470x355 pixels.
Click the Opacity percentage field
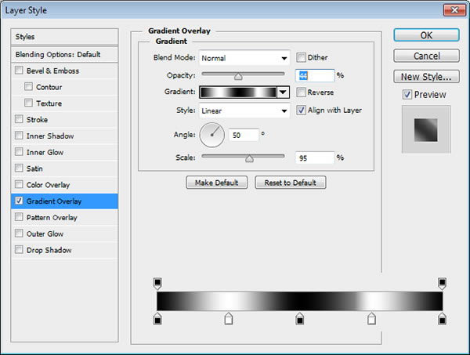(315, 75)
